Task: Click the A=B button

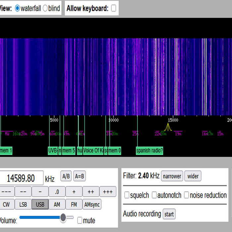Action: [x=80, y=176]
